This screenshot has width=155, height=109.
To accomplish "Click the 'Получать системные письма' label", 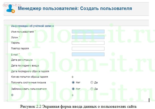I will [28, 82].
